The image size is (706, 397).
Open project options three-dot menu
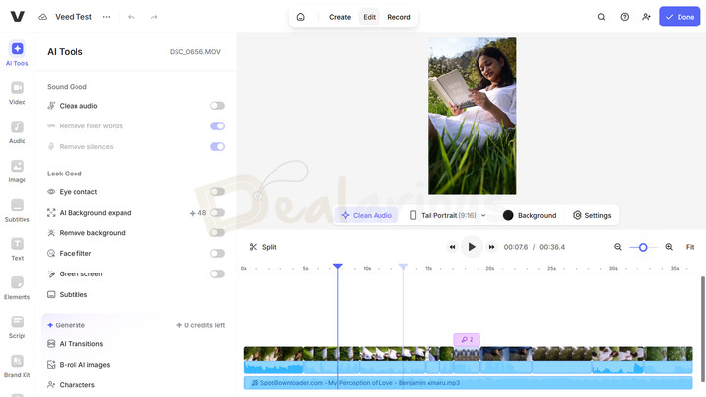click(x=106, y=17)
